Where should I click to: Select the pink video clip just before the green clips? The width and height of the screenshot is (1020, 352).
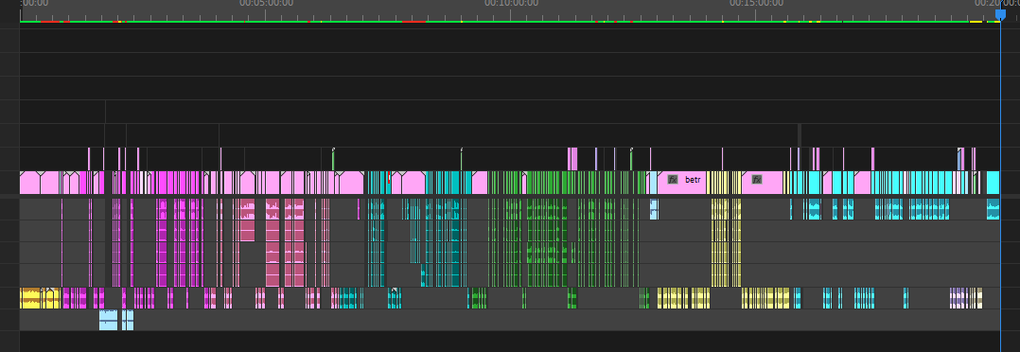[x=480, y=183]
